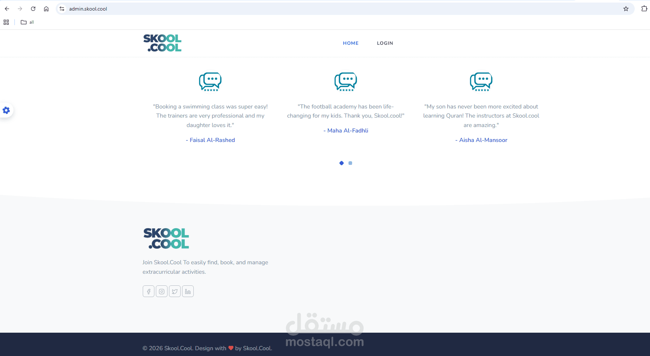Viewport: 650px width, 356px height.
Task: Open the Twitter social link
Action: click(x=175, y=291)
